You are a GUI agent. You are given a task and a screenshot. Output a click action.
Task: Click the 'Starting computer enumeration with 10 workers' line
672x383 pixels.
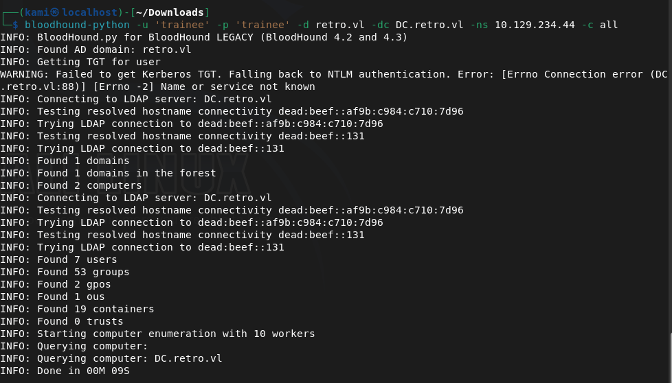(x=157, y=334)
